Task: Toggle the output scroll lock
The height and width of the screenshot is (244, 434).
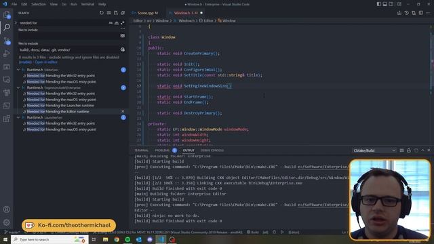Action: point(408,150)
